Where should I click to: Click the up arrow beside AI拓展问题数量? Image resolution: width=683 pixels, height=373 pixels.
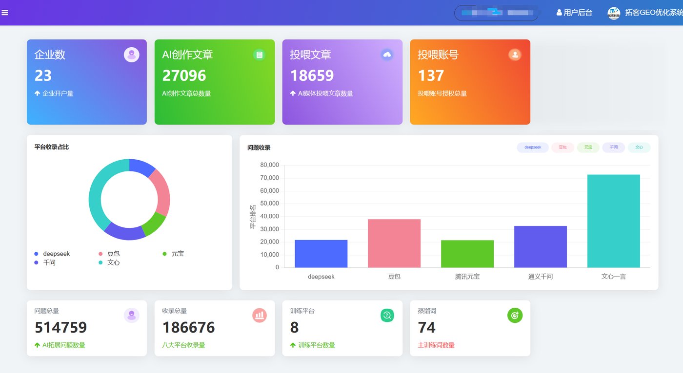[37, 345]
